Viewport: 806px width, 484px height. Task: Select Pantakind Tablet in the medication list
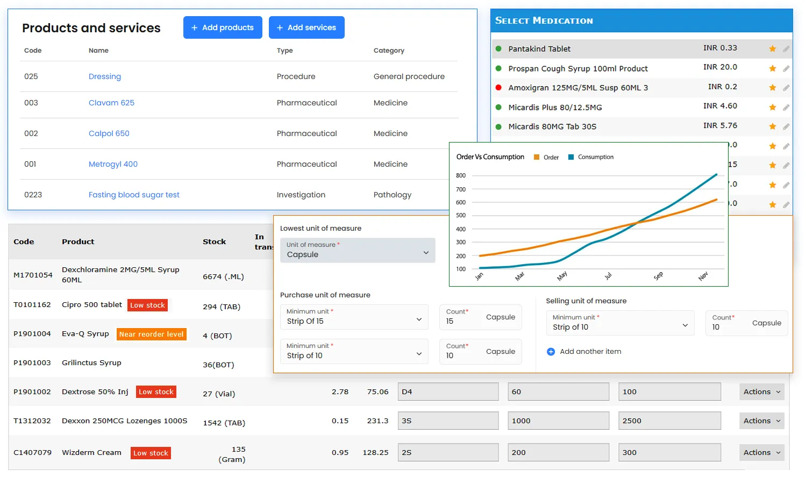tap(539, 49)
